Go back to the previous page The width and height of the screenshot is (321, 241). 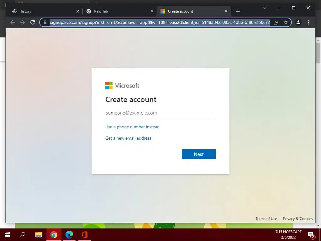[x=13, y=22]
